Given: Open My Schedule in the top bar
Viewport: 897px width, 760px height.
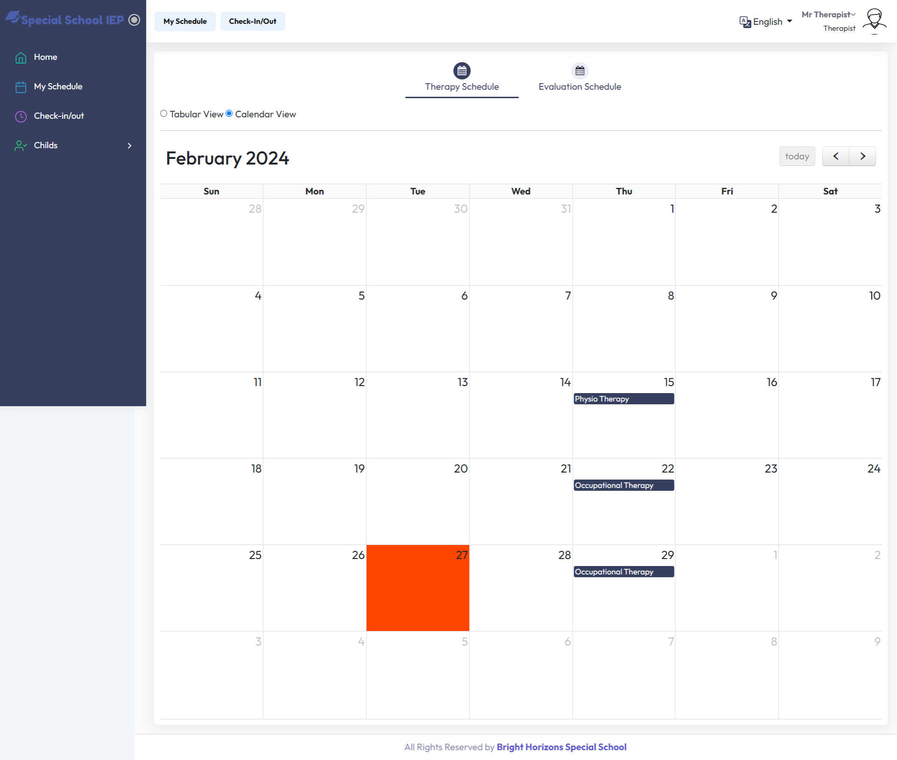Looking at the screenshot, I should tap(185, 22).
